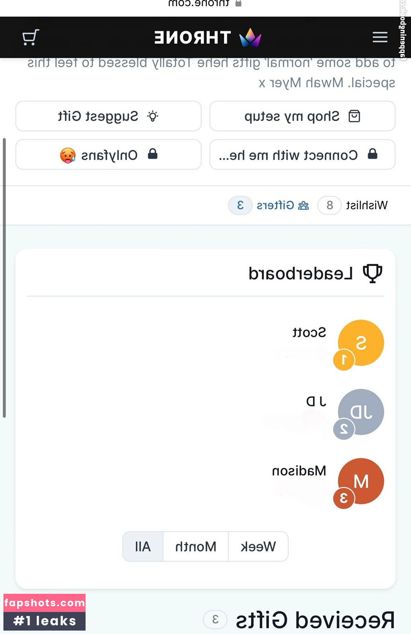Screen dimensions: 411x634
Task: Switch to the Gifters tab
Action: pyautogui.click(x=269, y=206)
